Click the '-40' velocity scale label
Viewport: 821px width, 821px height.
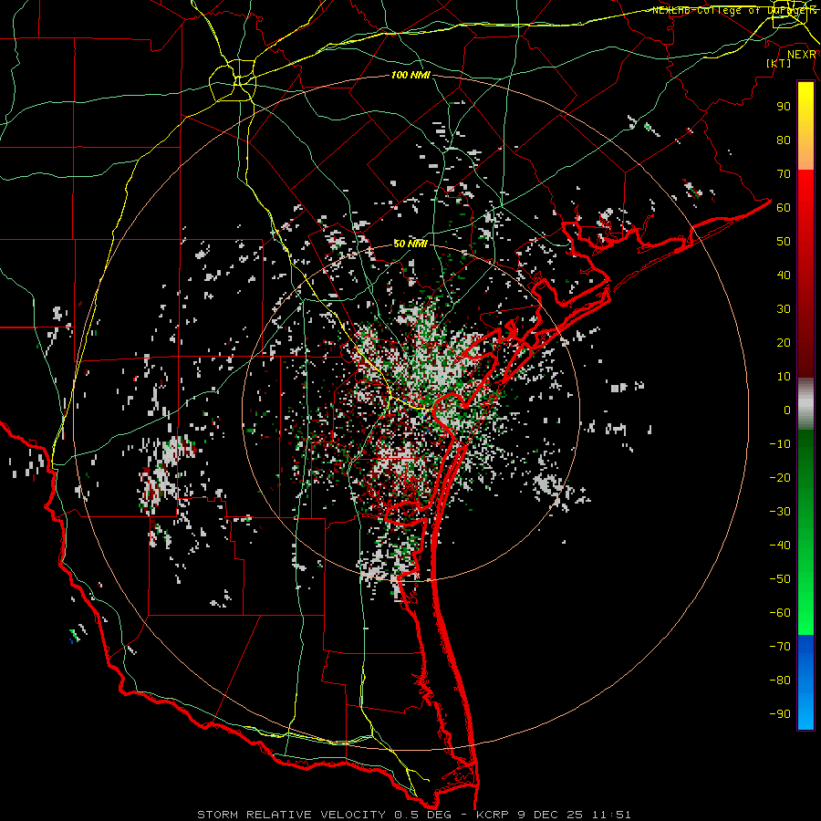pos(780,546)
